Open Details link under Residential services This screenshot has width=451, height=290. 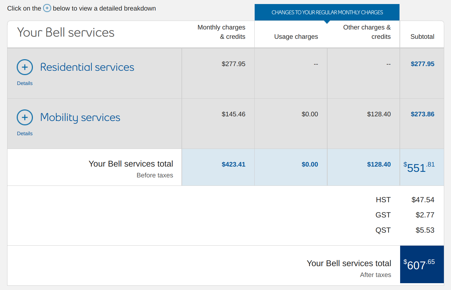point(25,83)
